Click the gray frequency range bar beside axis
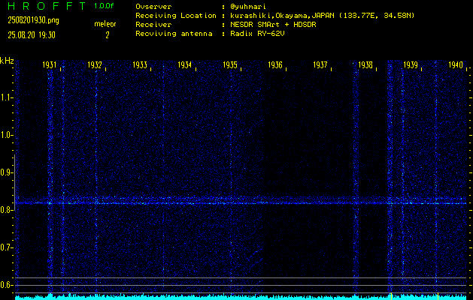Image resolution: width=473 pixels, height=300 pixels. click(14, 182)
